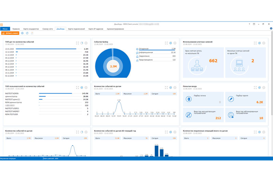Screen dimensions: 273x182
Task: Open settings gear of ТОП пользователей widget
Action: pos(86,88)
